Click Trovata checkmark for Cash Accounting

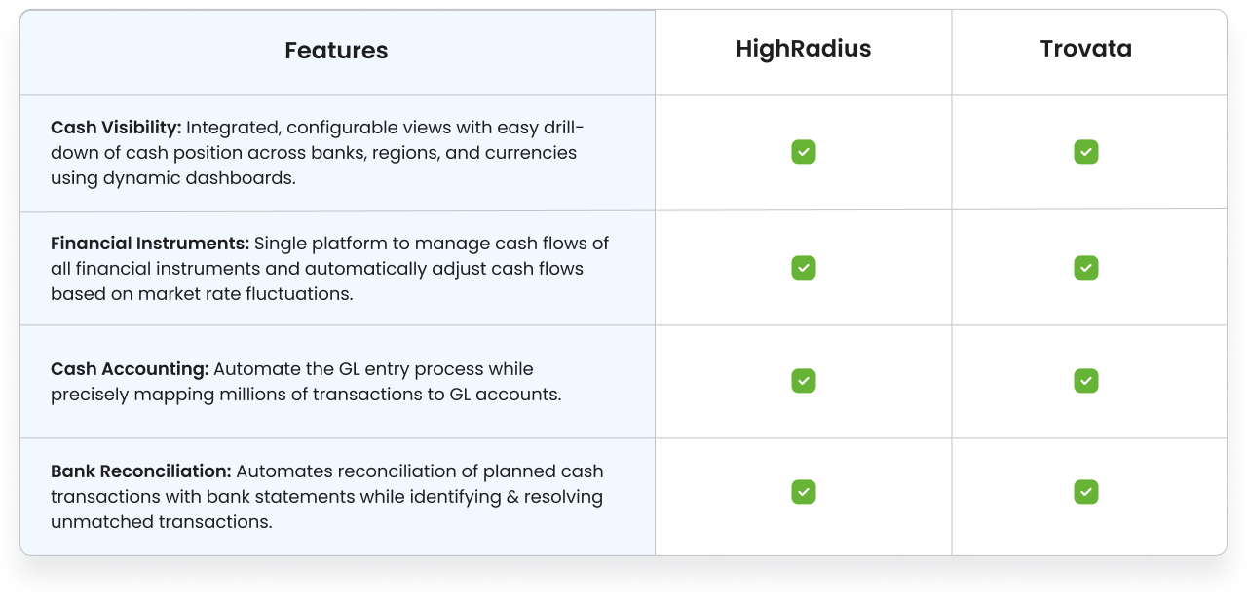coord(1086,381)
